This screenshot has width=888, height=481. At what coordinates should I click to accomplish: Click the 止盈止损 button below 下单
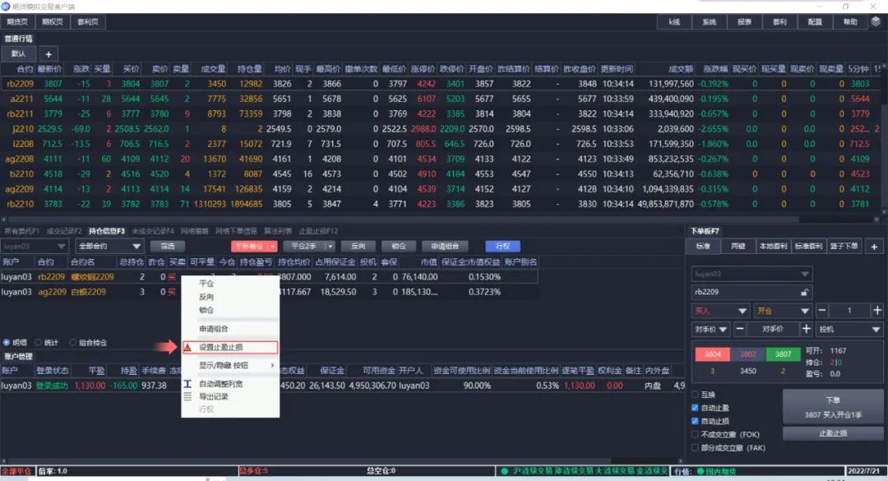pos(834,433)
